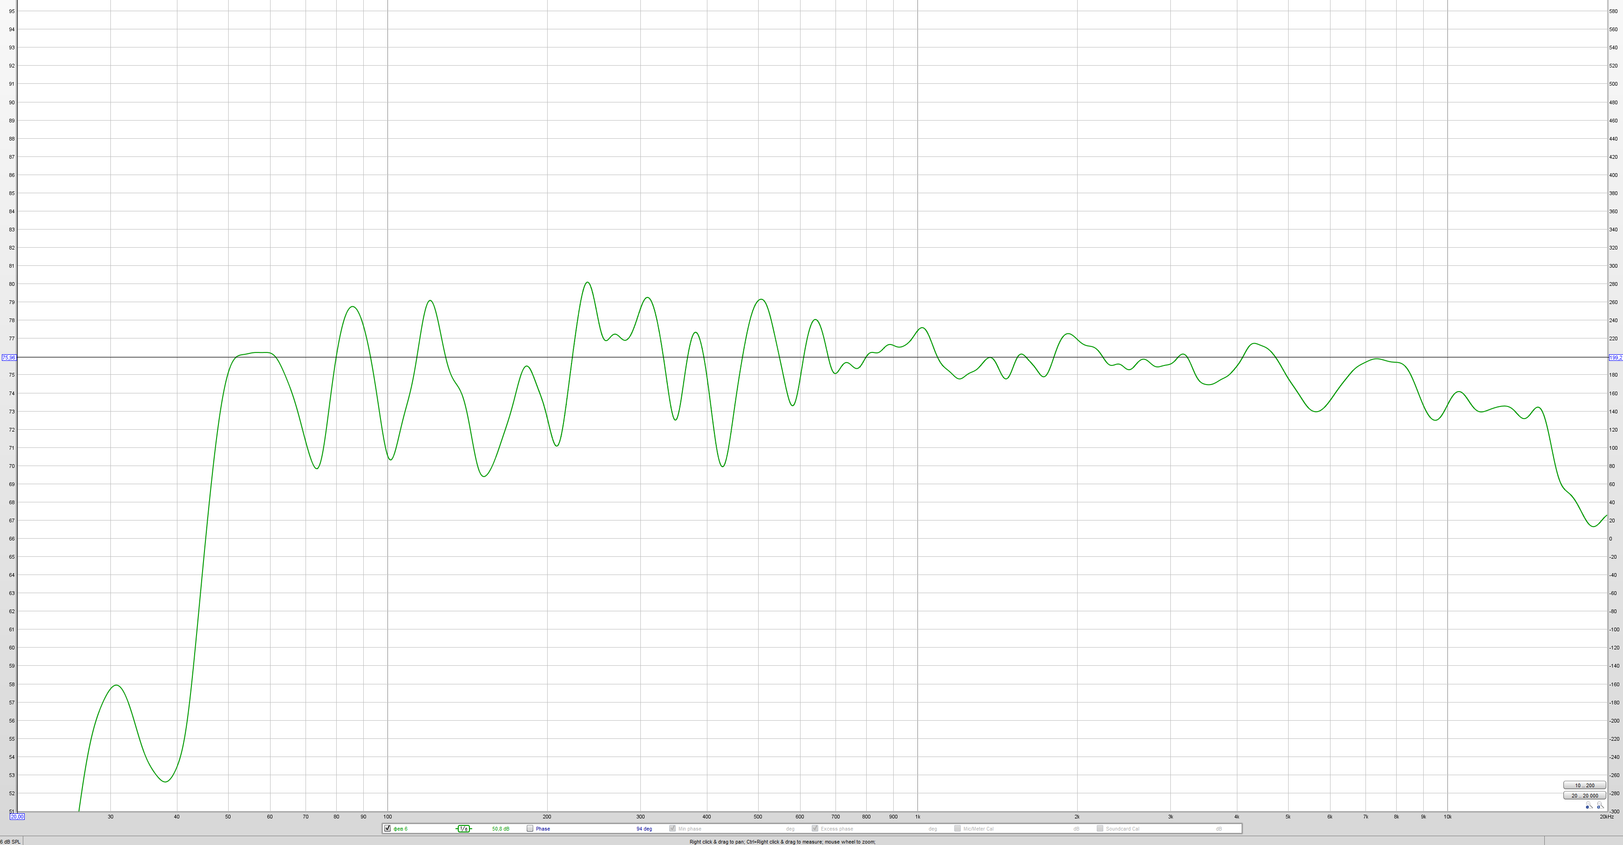Click the zoom in magnifier icon
This screenshot has width=1623, height=845.
click(x=1600, y=805)
